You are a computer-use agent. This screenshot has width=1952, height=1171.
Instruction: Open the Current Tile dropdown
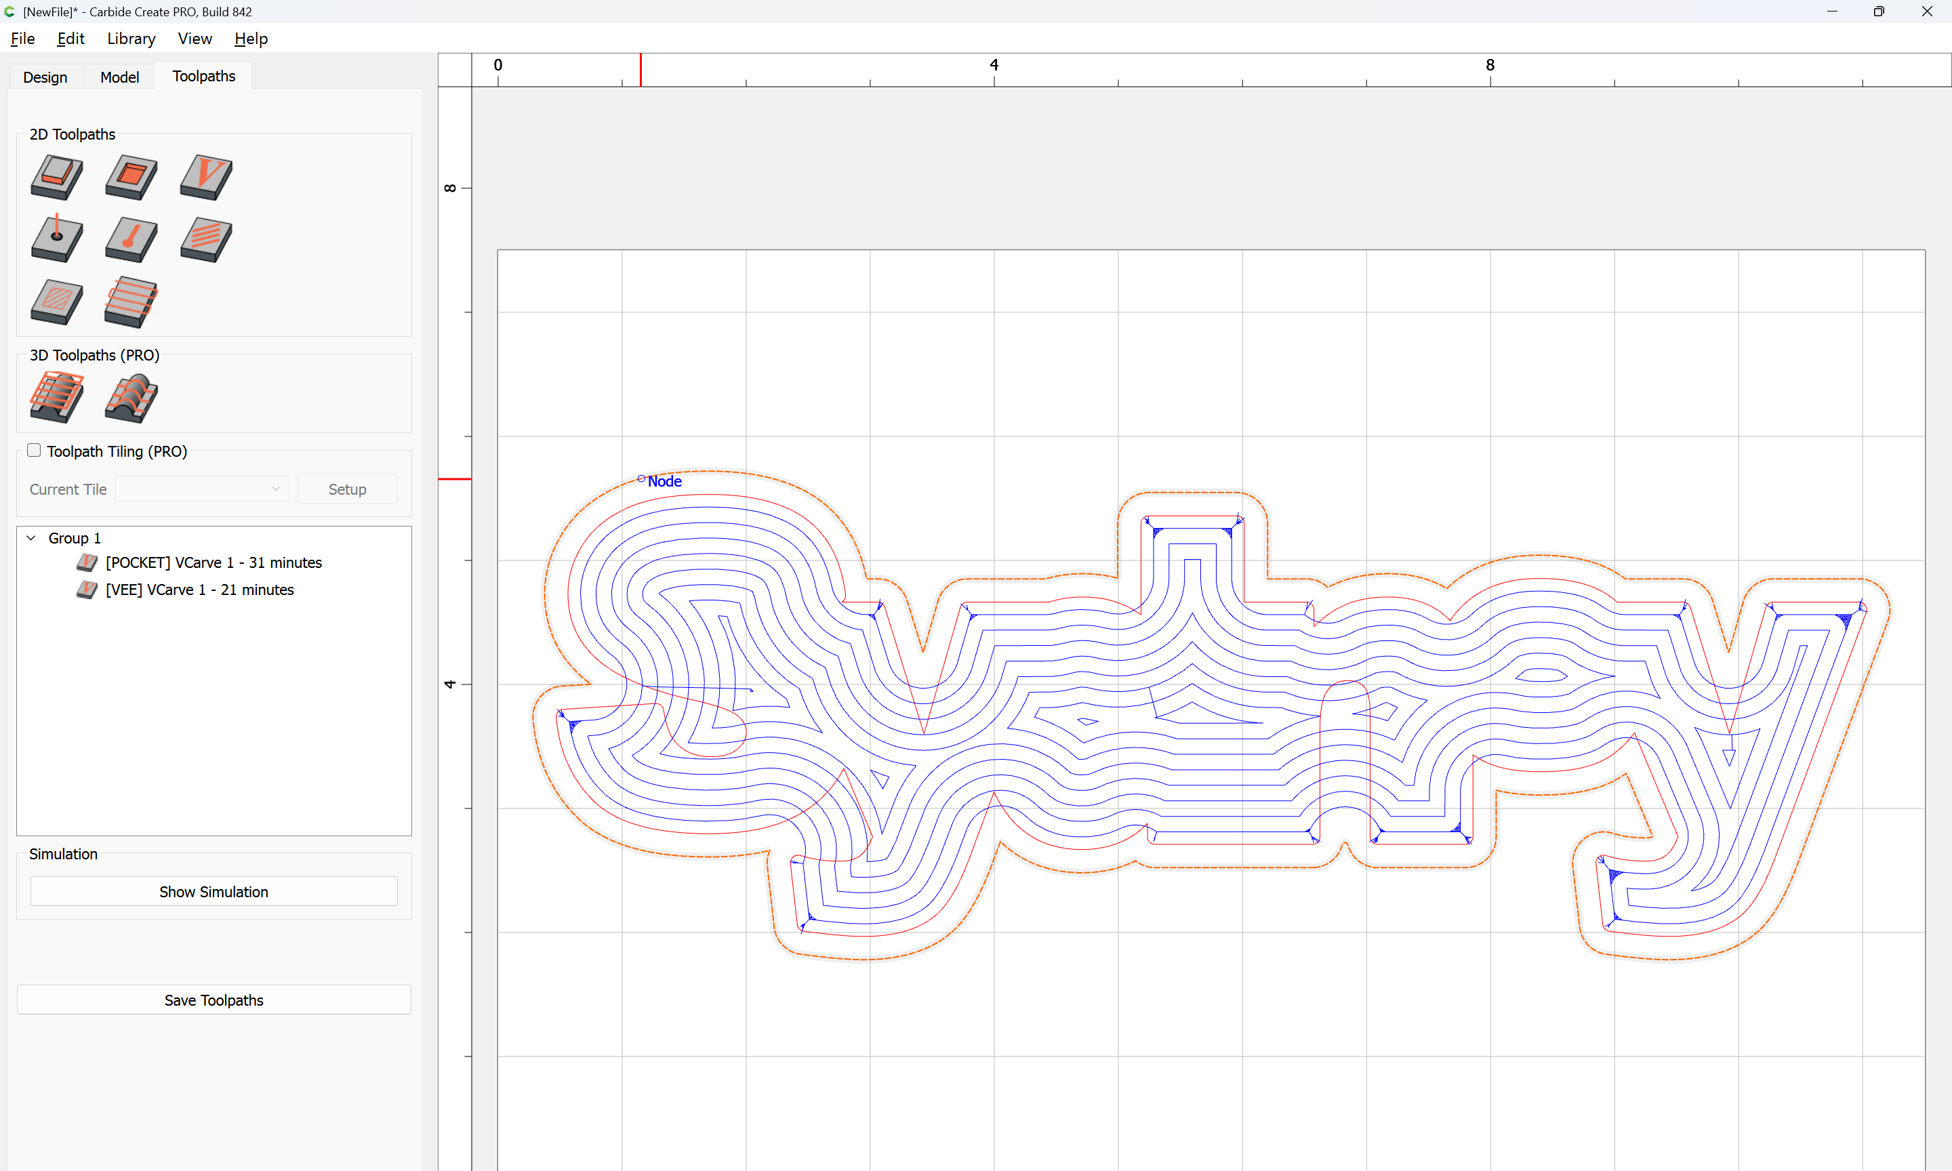(202, 489)
